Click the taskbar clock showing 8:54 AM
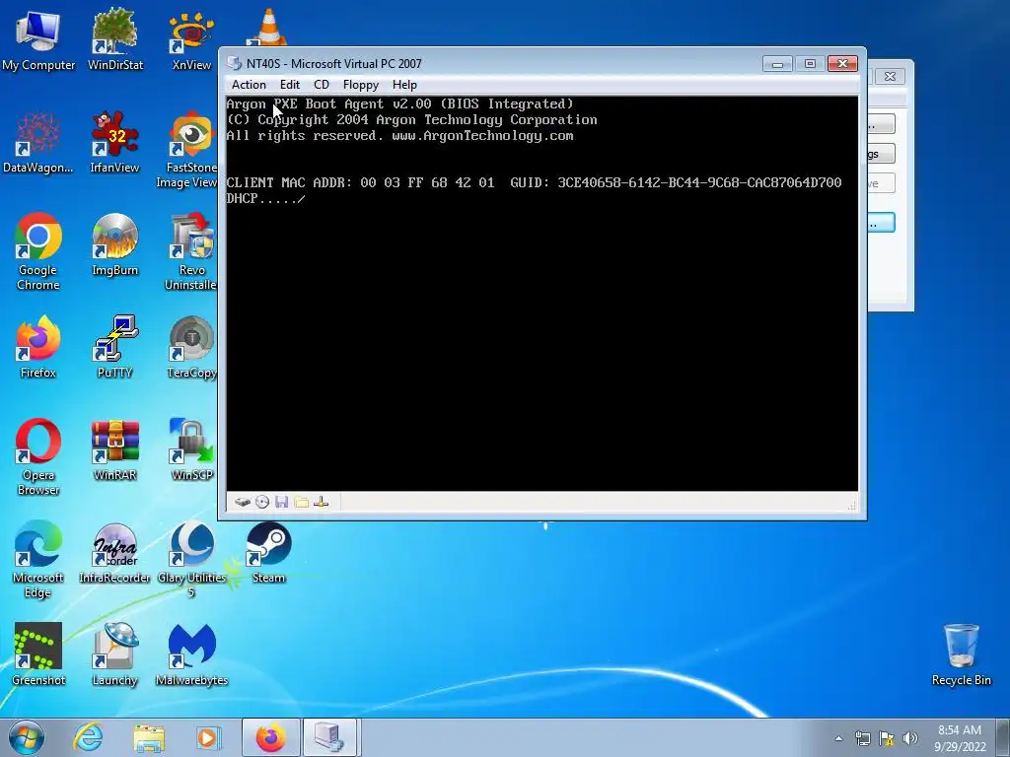This screenshot has width=1010, height=757. [x=959, y=738]
